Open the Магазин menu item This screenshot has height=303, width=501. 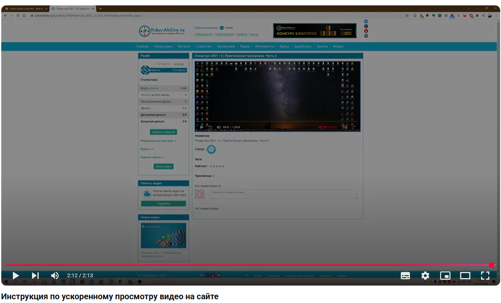point(184,46)
